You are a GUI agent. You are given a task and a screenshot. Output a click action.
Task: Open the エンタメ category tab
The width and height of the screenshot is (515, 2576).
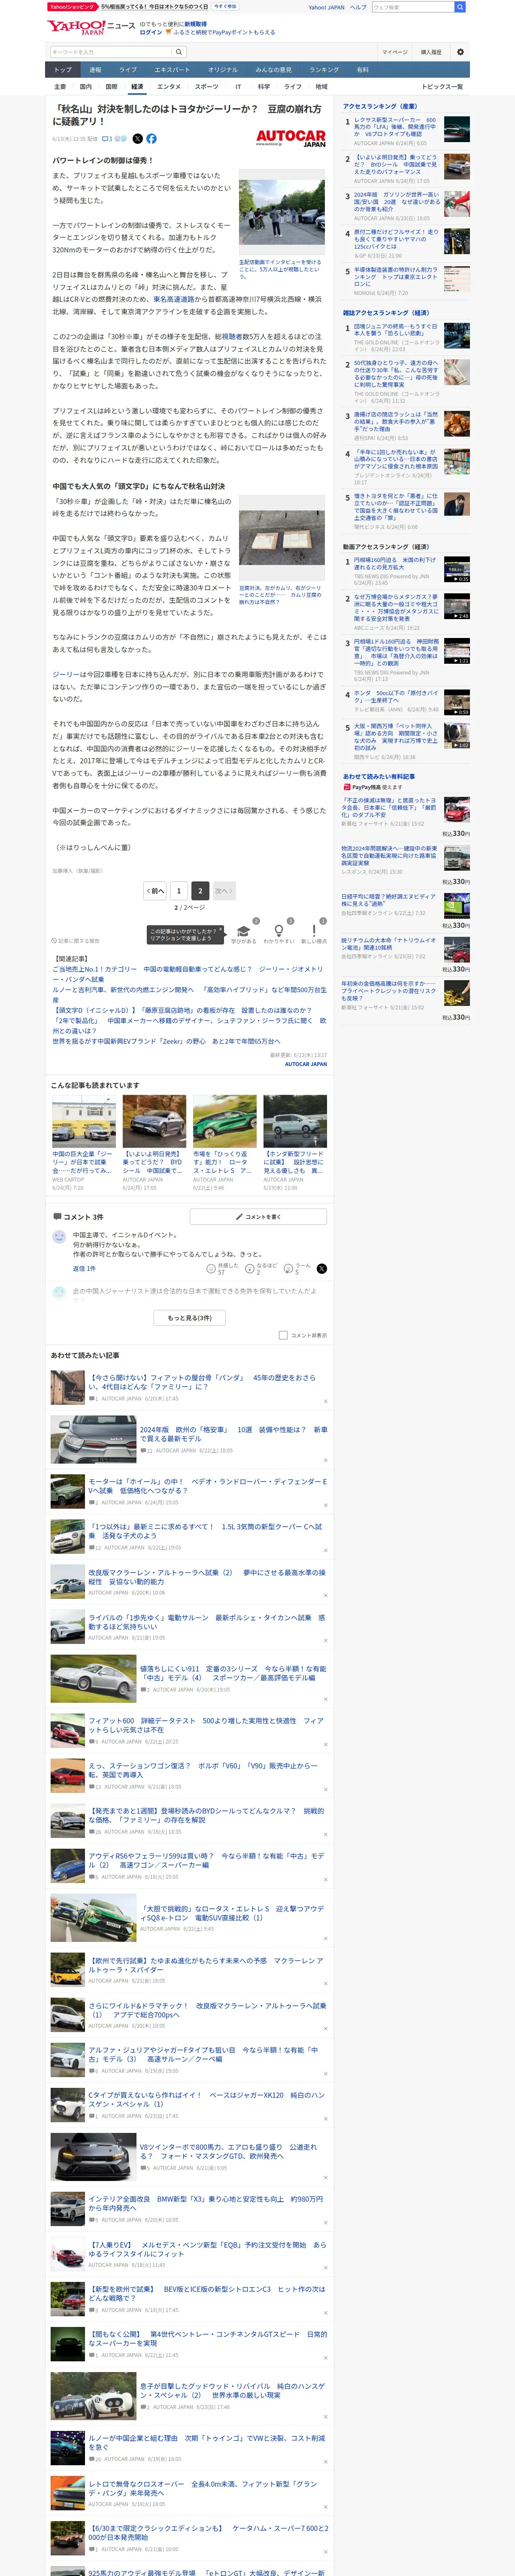169,87
